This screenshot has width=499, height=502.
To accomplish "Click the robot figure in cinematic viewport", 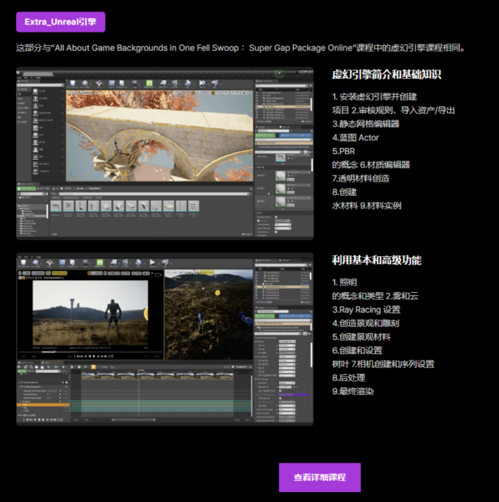I will point(113,317).
